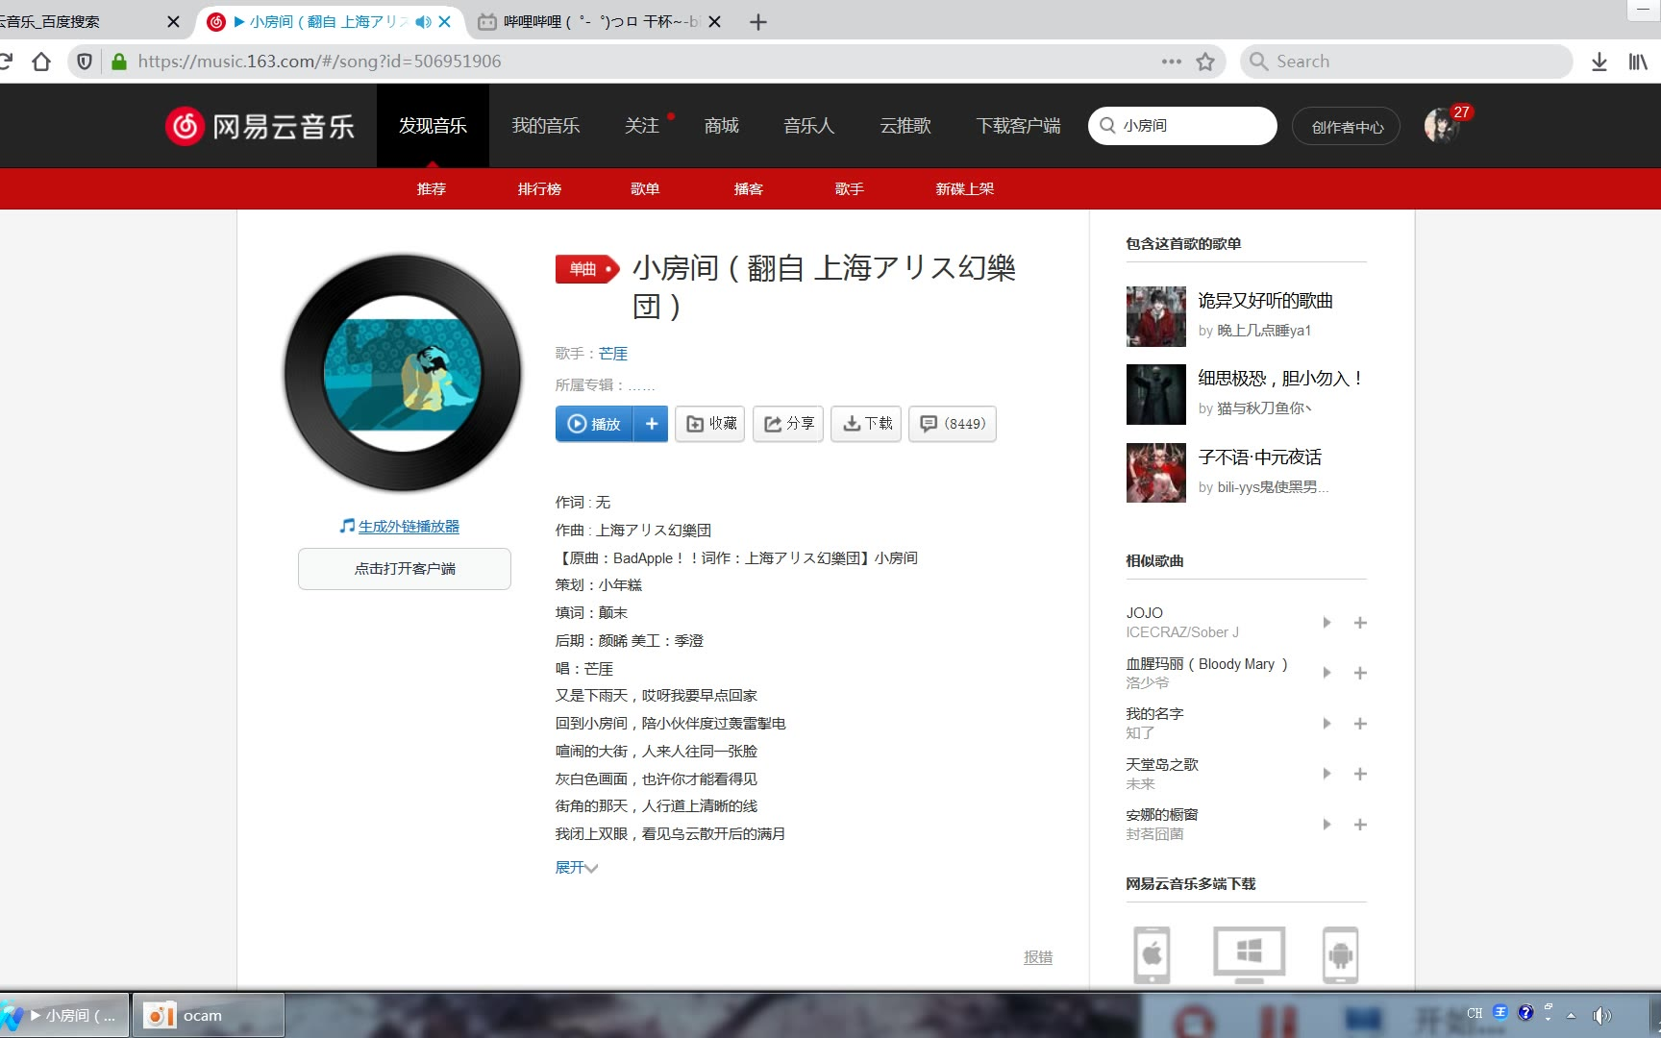Open 发现音乐 navigation tab

coord(433,126)
